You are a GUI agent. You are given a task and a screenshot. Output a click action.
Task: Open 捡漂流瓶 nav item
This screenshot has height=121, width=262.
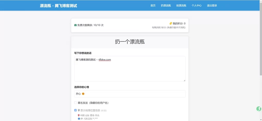coord(181,6)
